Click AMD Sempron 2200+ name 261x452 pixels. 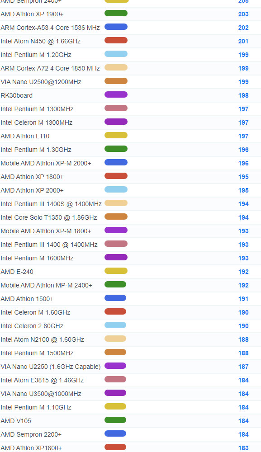pos(31,434)
